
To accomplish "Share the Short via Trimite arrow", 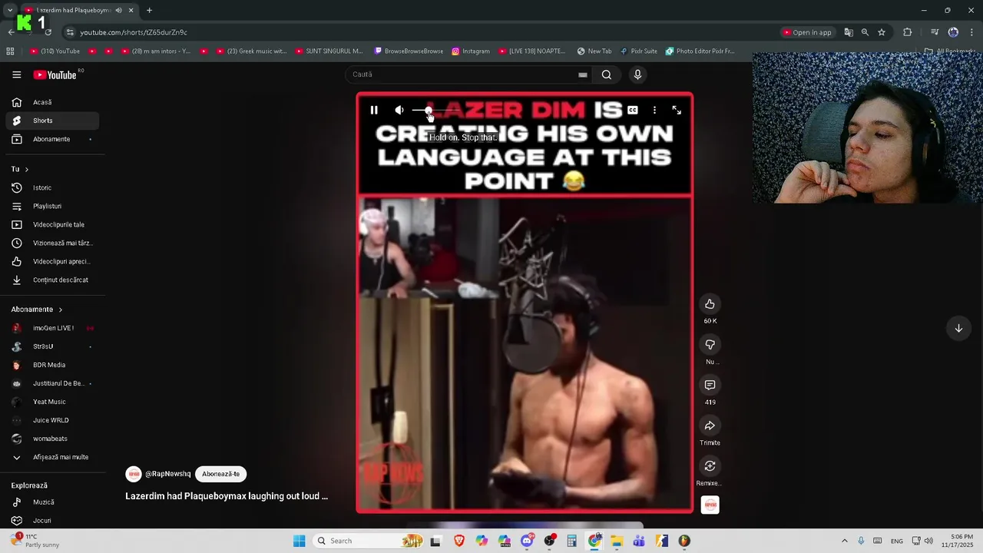I will tap(710, 426).
